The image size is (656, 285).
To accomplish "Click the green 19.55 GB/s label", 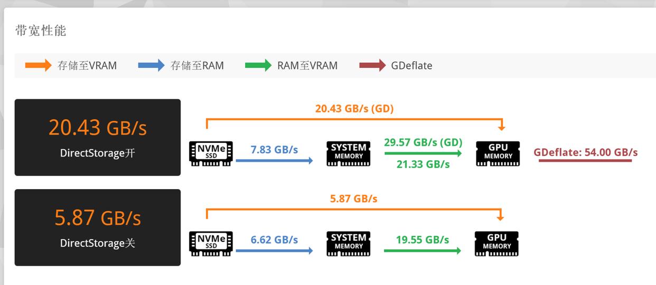I will click(423, 240).
